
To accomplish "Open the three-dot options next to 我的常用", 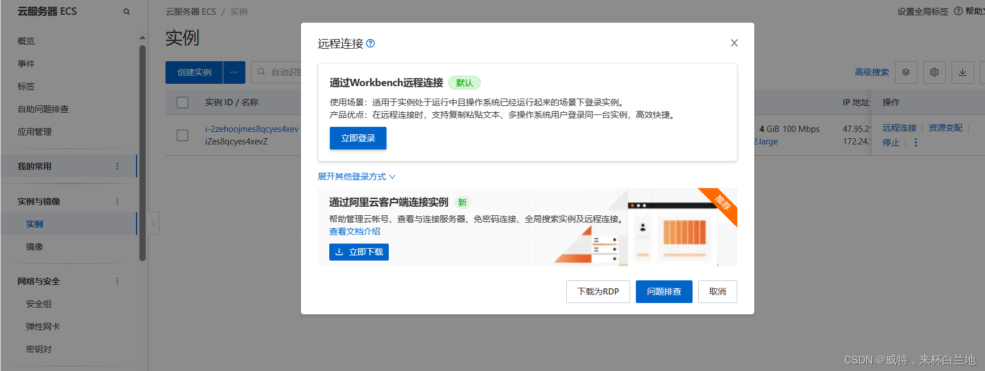I will click(x=117, y=167).
